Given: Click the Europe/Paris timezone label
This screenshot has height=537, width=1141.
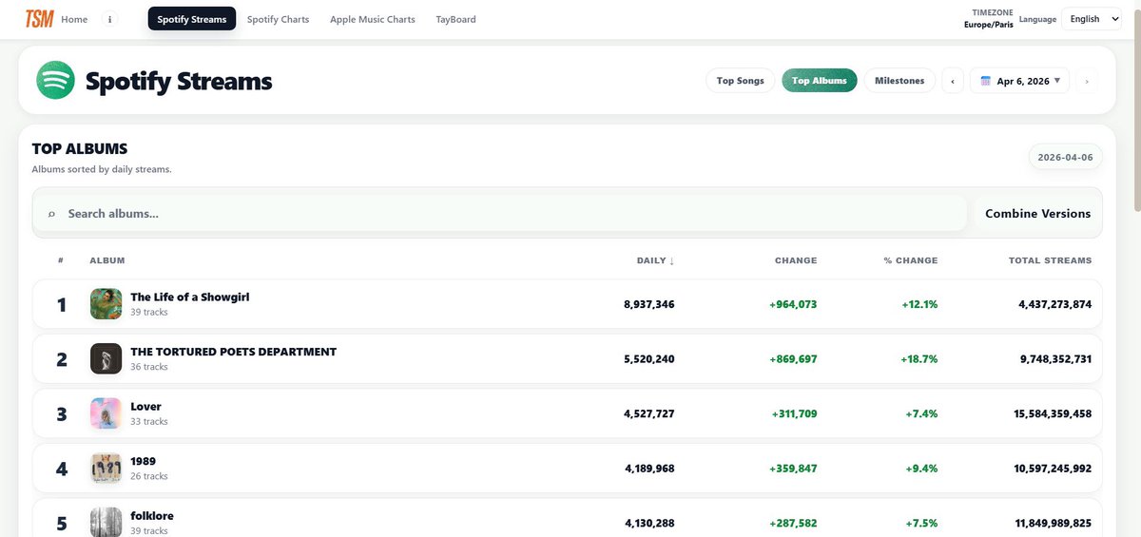Looking at the screenshot, I should [x=988, y=25].
